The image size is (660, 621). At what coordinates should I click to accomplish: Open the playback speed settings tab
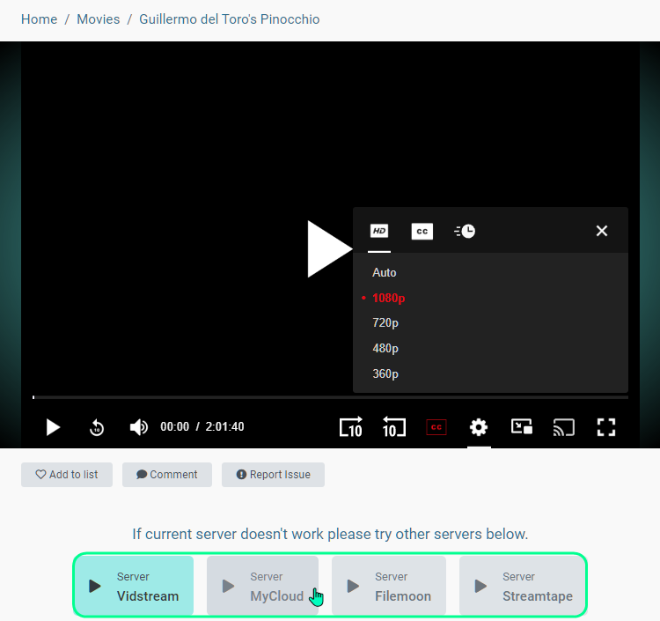[465, 231]
